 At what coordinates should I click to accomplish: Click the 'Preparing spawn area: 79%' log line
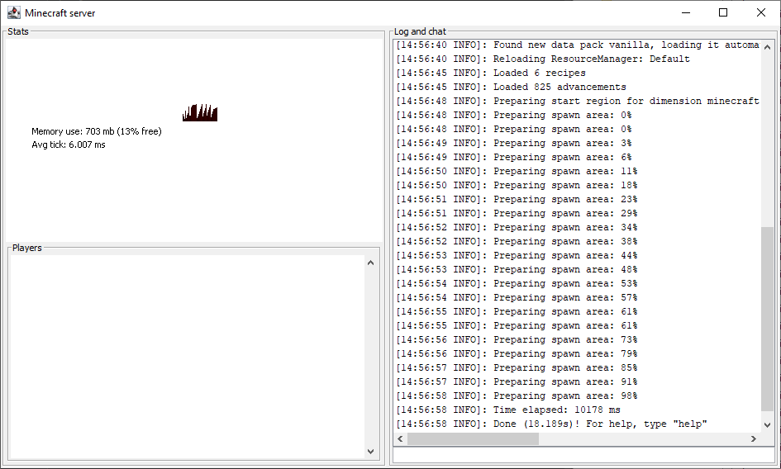tap(517, 353)
